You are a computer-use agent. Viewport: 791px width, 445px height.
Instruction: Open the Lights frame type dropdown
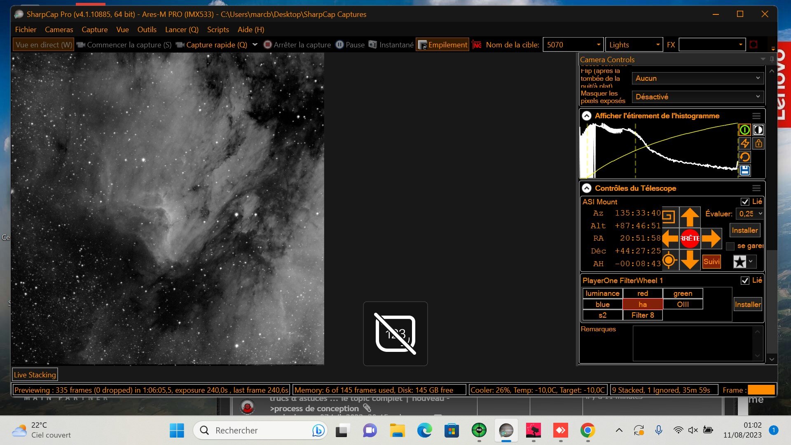634,45
